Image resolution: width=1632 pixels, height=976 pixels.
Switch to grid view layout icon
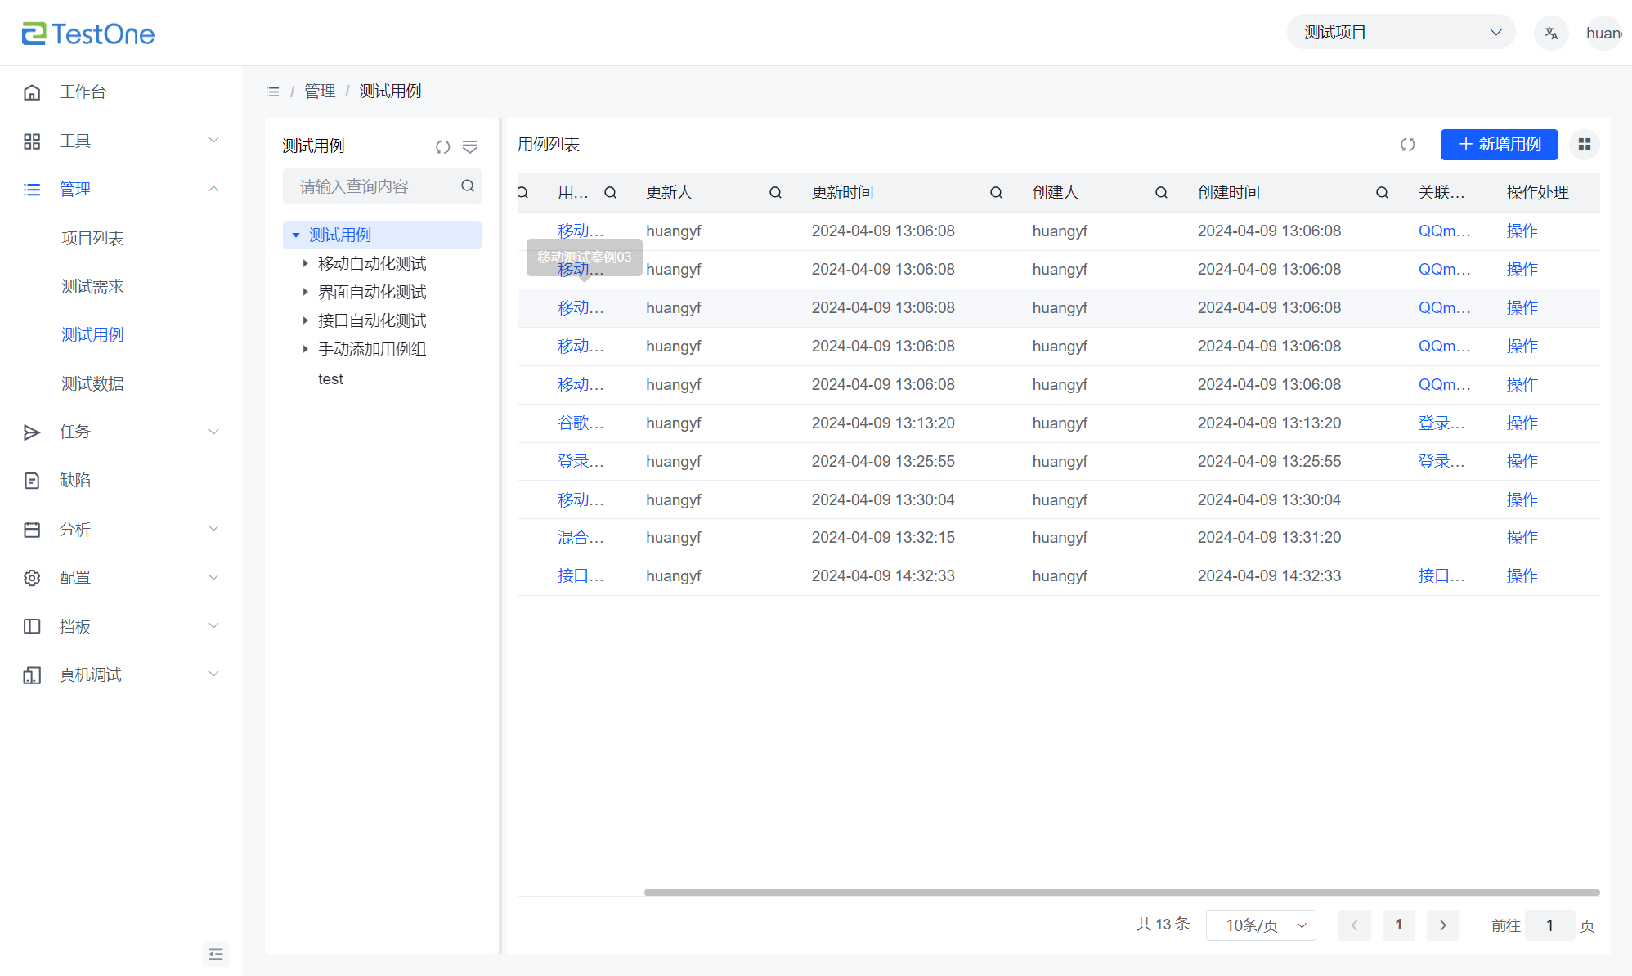coord(1584,145)
